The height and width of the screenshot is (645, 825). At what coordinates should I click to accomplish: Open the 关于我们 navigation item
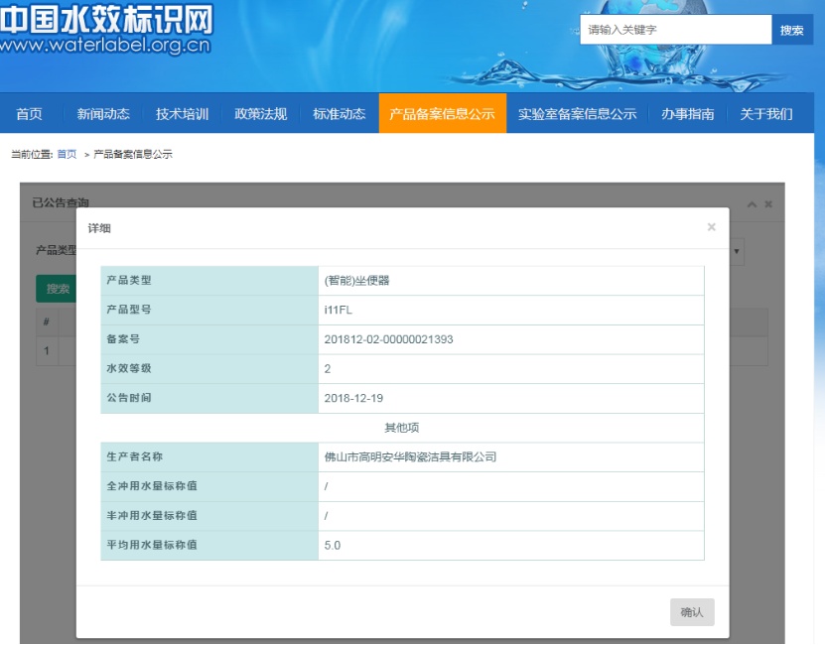pyautogui.click(x=765, y=114)
